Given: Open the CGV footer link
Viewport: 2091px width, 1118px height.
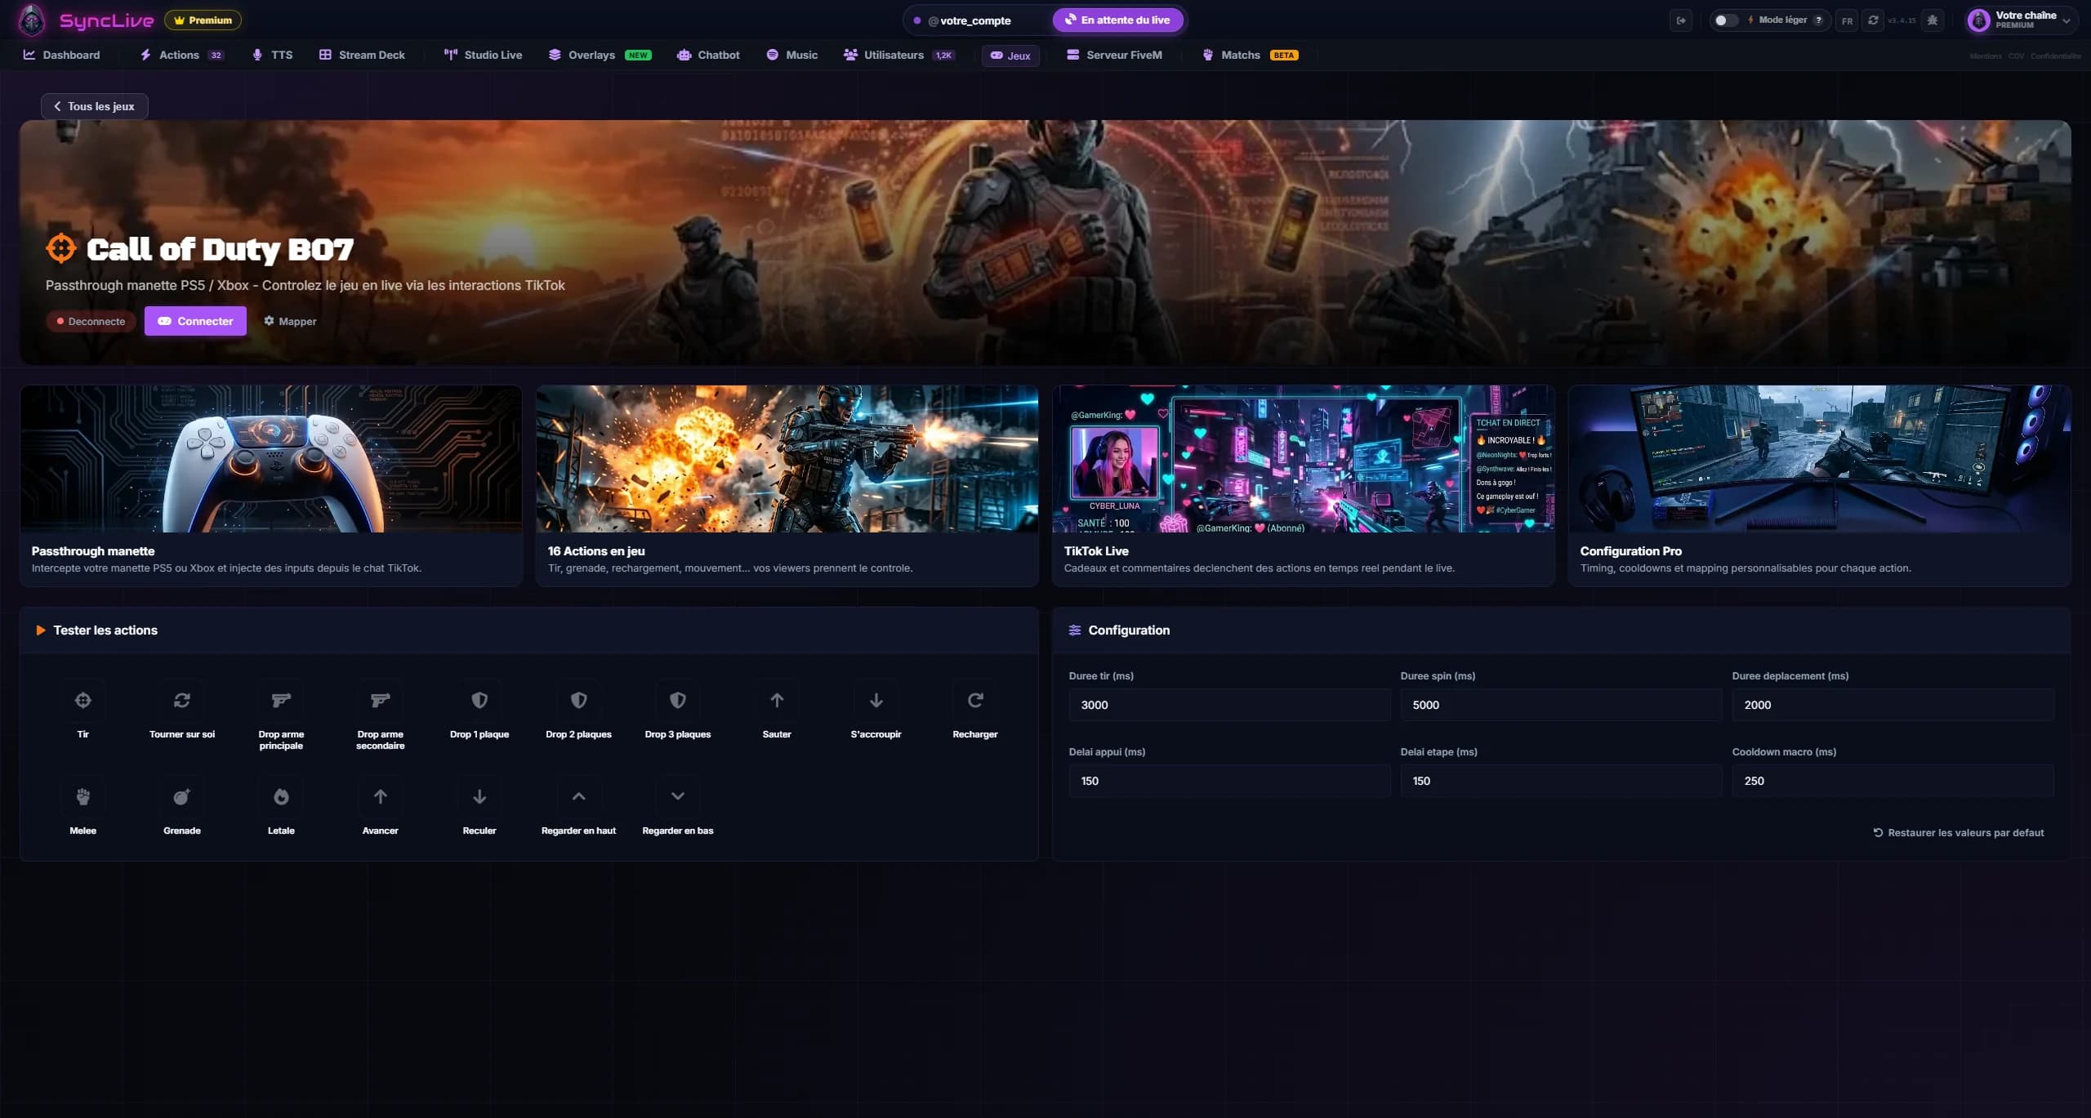Looking at the screenshot, I should point(2016,56).
